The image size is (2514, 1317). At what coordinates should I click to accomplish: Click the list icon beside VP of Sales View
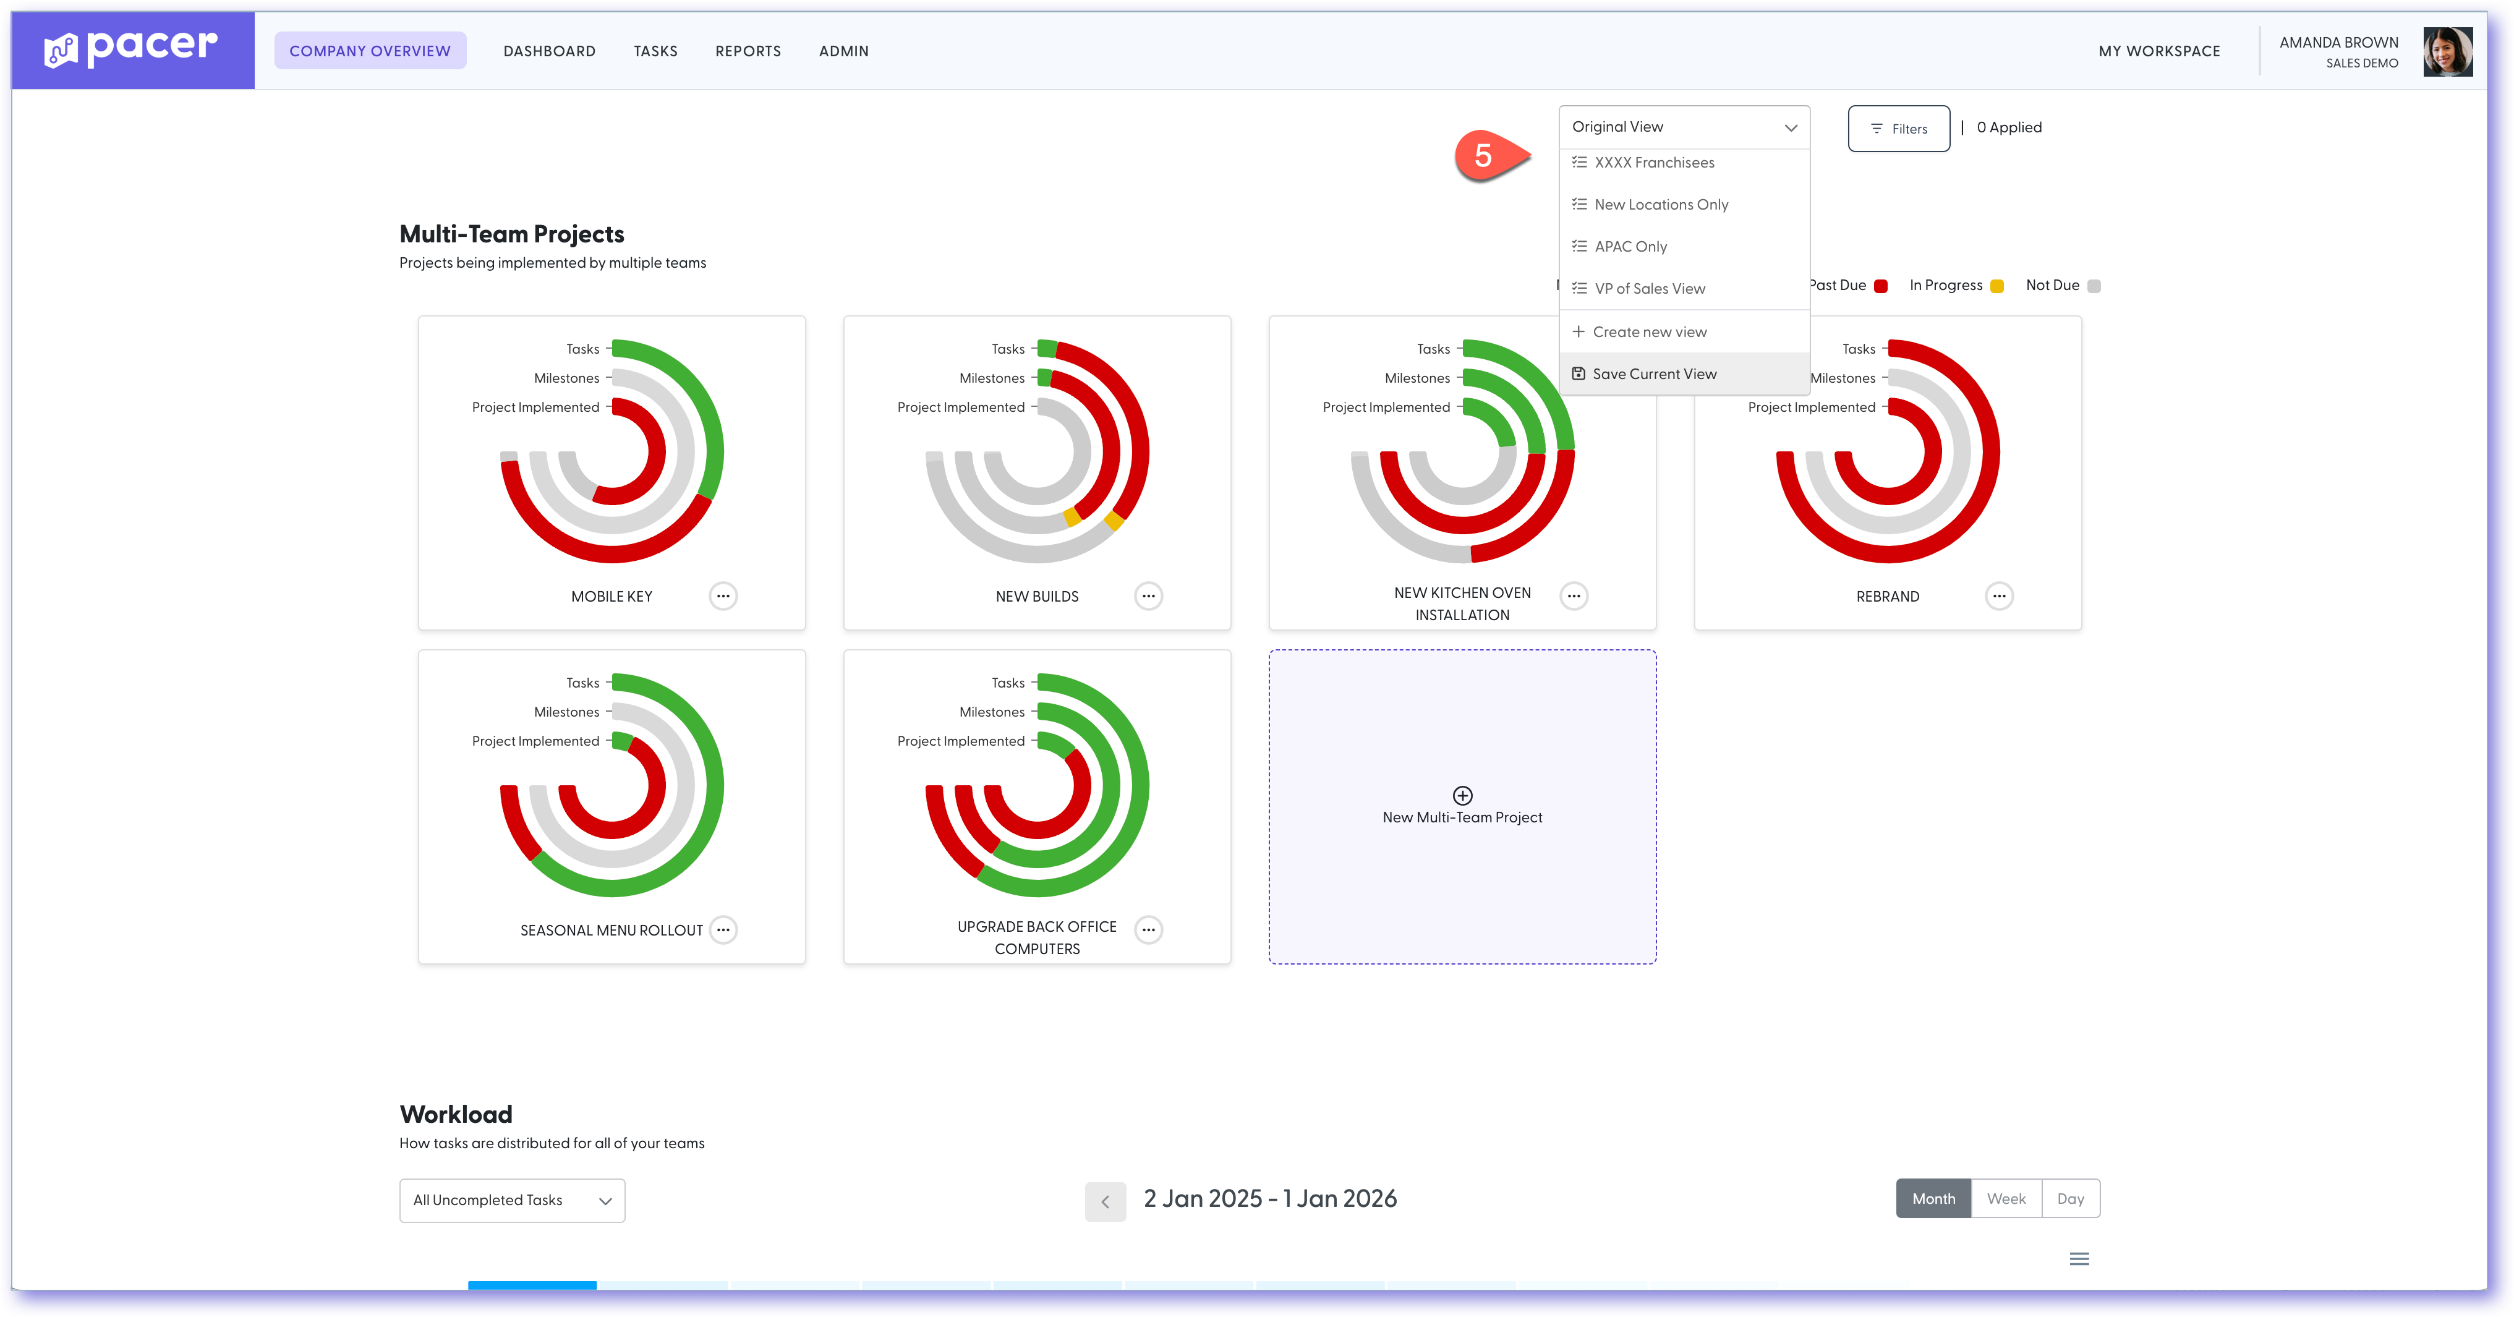point(1579,288)
